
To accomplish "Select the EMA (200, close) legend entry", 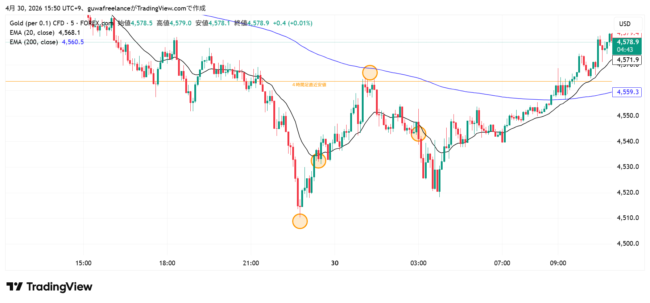I will click(34, 42).
